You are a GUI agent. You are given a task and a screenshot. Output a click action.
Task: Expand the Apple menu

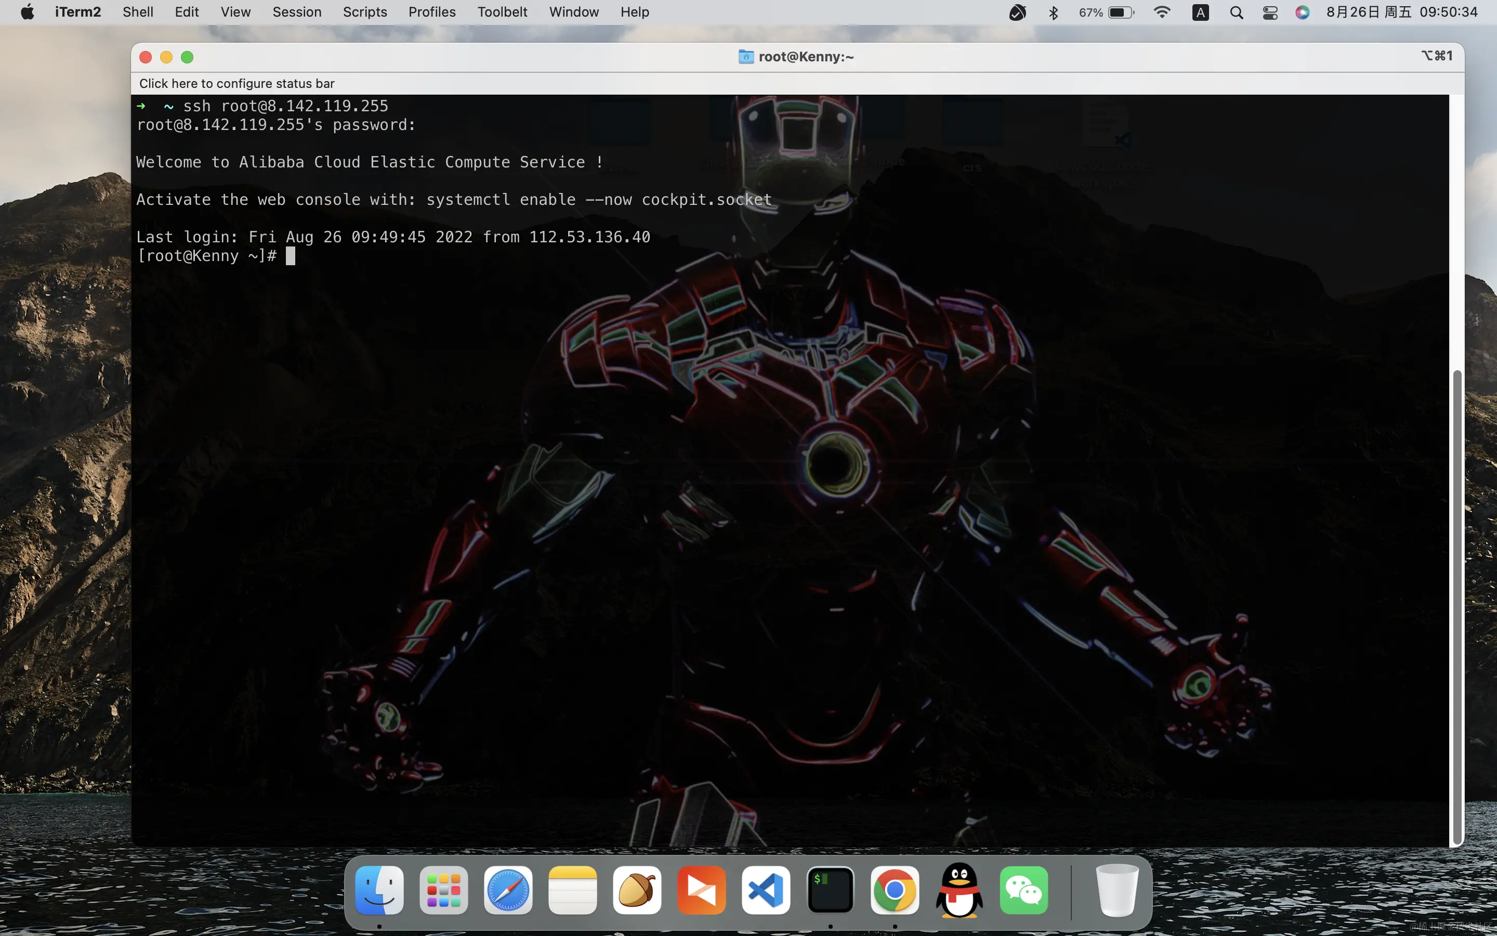(x=27, y=12)
